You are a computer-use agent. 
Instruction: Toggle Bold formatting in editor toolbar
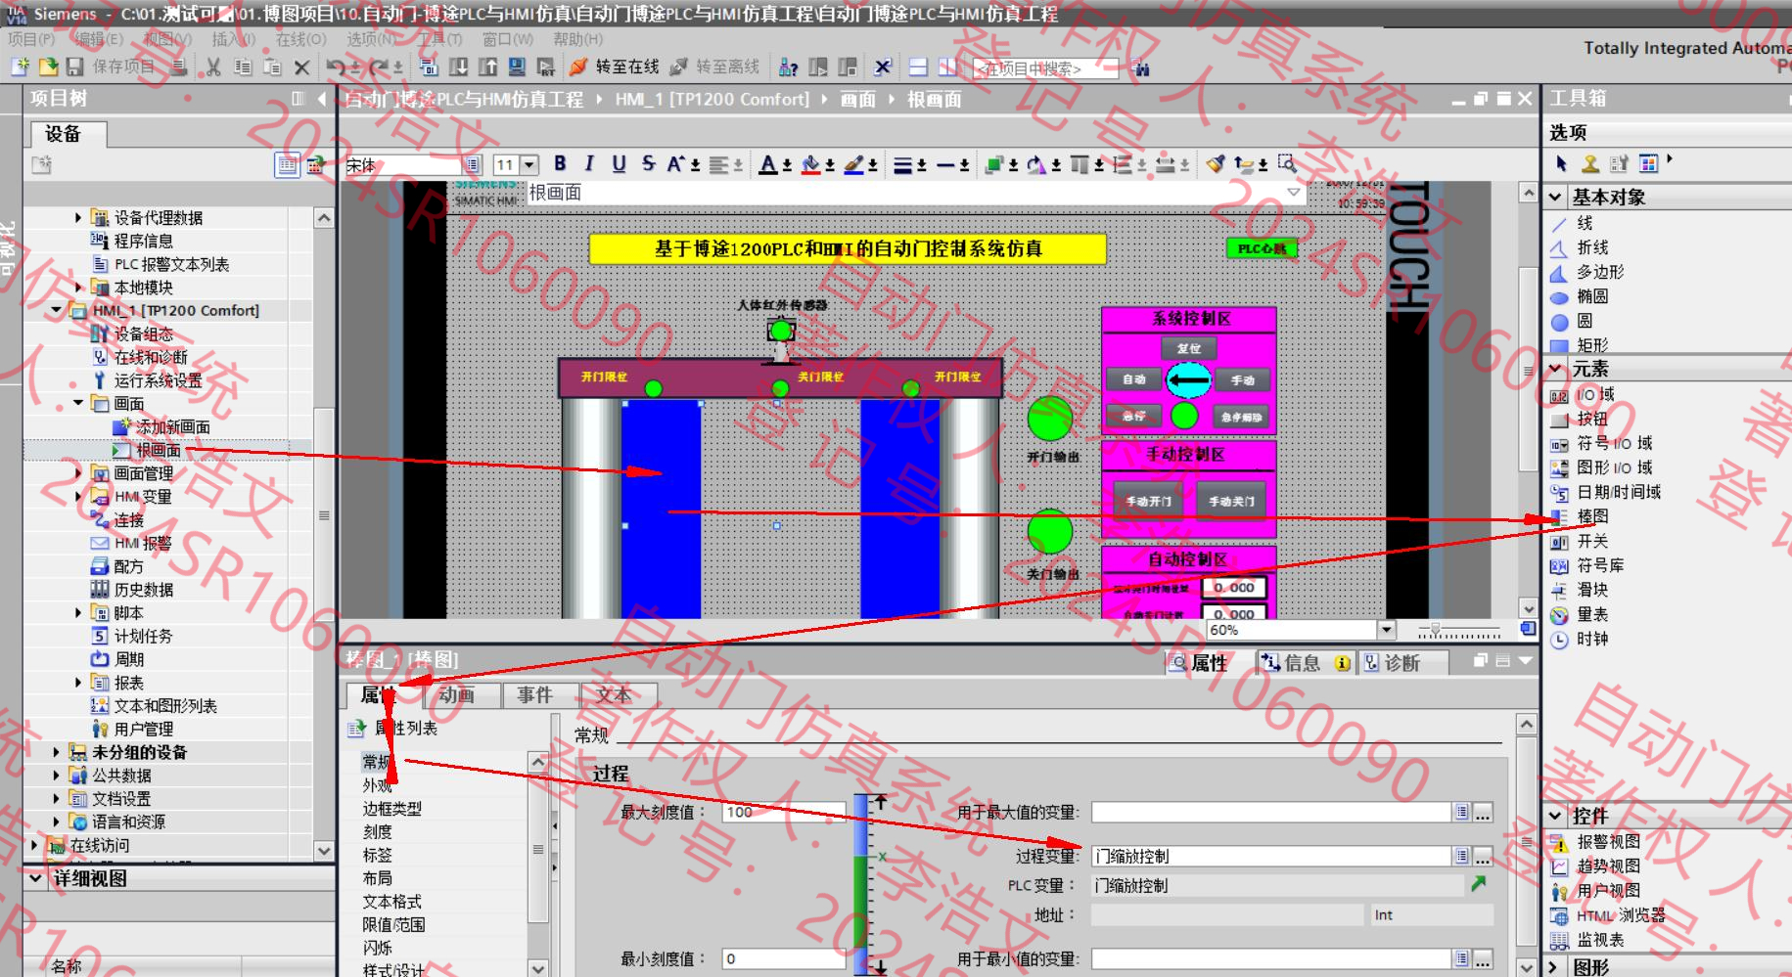click(x=560, y=163)
